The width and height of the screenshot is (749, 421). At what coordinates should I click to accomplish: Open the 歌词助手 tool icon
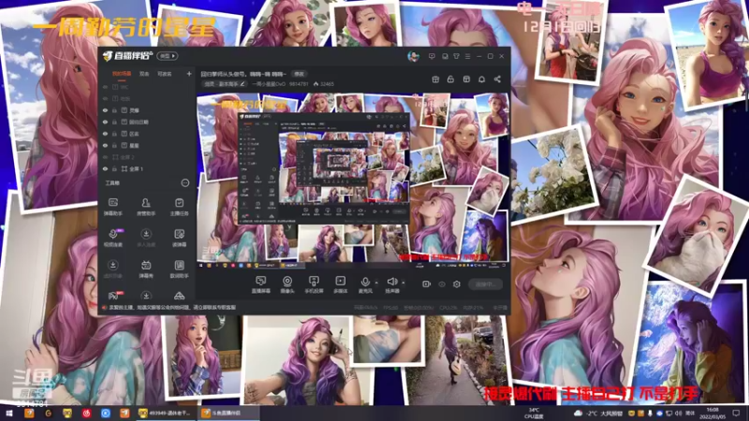click(x=179, y=269)
